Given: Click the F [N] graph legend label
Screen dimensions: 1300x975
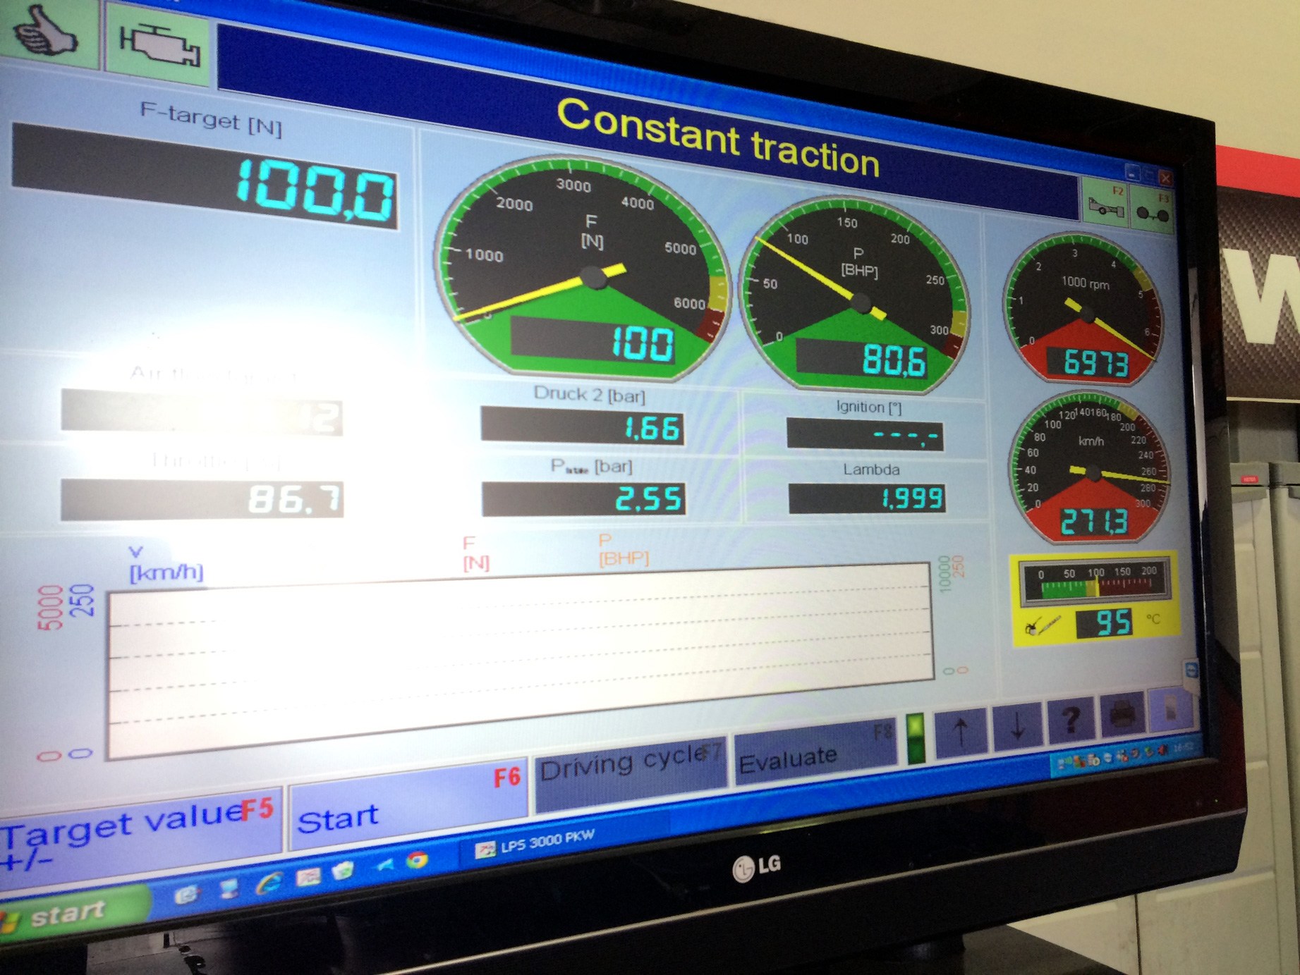Looking at the screenshot, I should coord(476,553).
